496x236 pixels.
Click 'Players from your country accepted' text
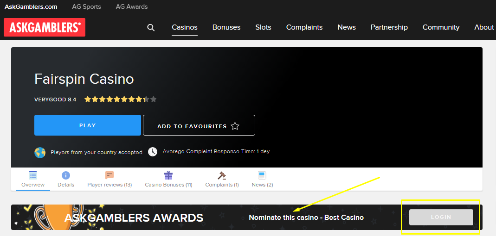(97, 152)
